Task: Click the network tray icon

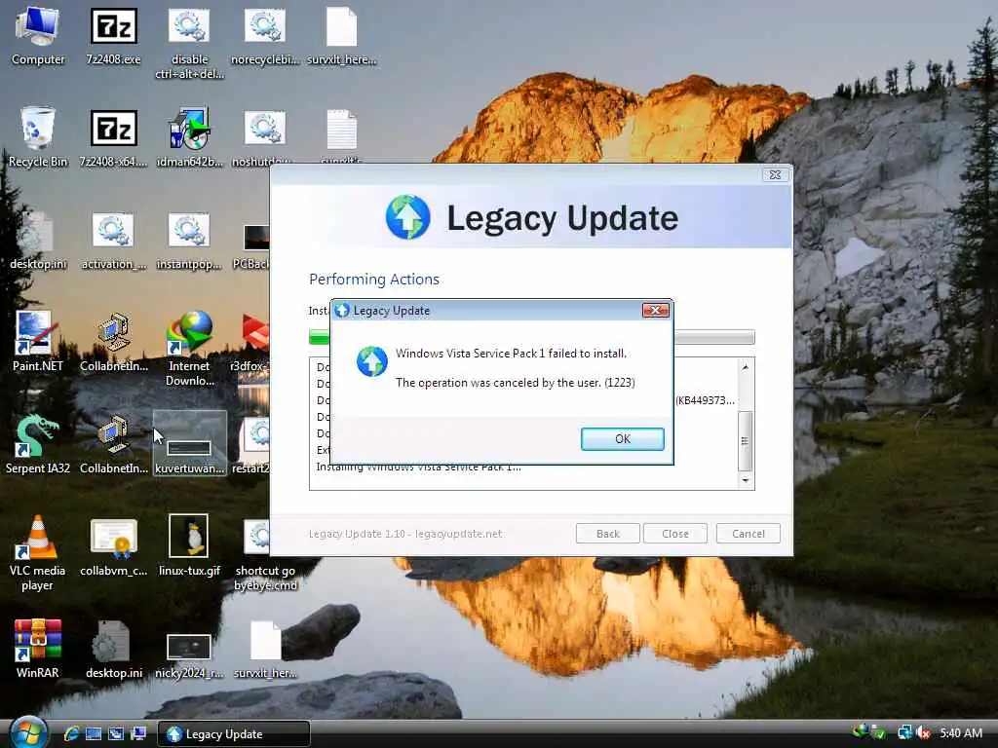Action: coord(904,733)
